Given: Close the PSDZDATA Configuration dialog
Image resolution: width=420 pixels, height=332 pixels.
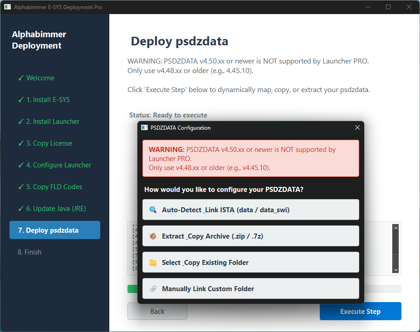Looking at the screenshot, I should (357, 127).
